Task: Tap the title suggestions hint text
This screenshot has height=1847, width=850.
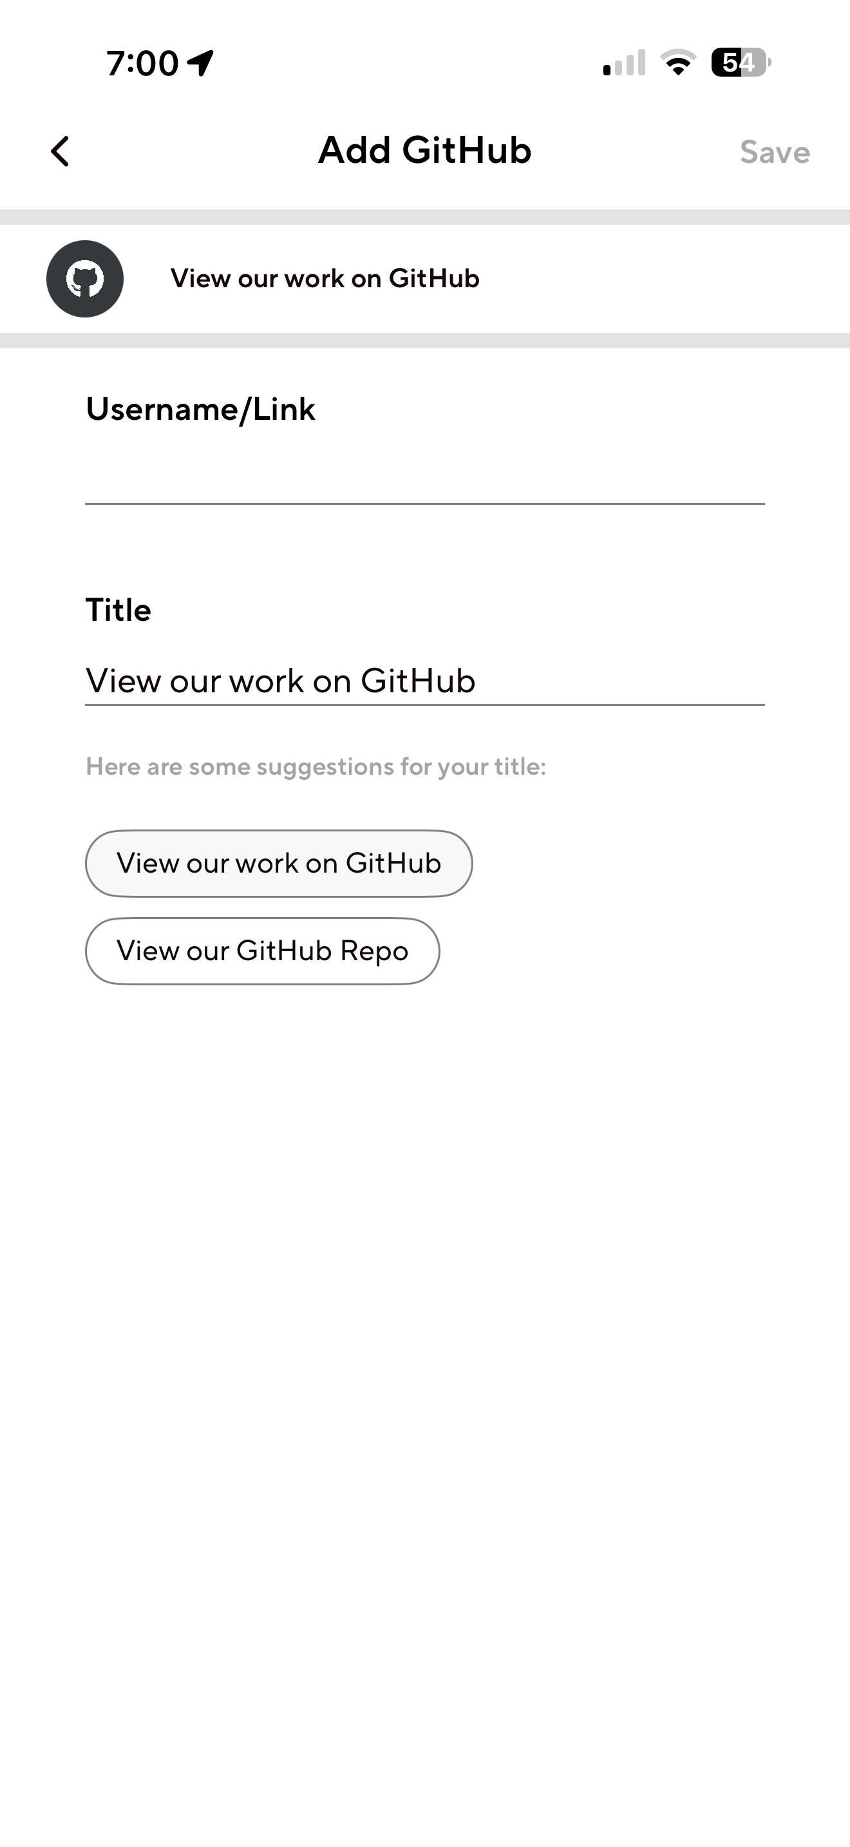Action: (316, 766)
